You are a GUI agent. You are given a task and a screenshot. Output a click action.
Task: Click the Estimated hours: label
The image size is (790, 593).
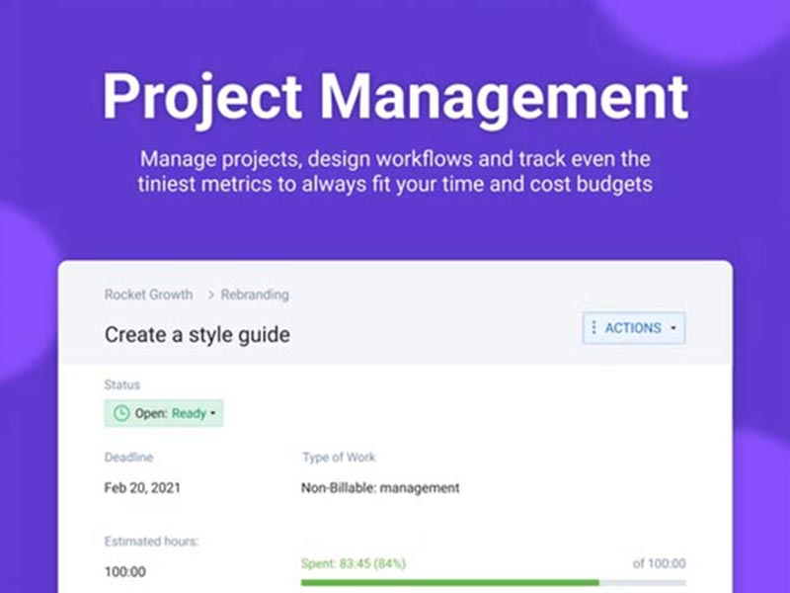[152, 542]
